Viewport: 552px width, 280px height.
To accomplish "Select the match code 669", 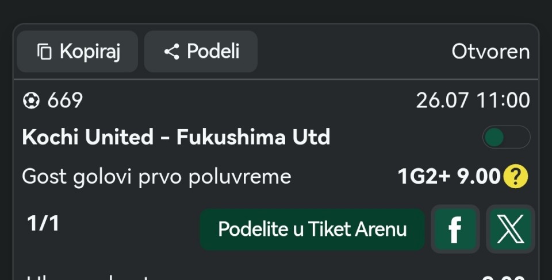I will [65, 100].
